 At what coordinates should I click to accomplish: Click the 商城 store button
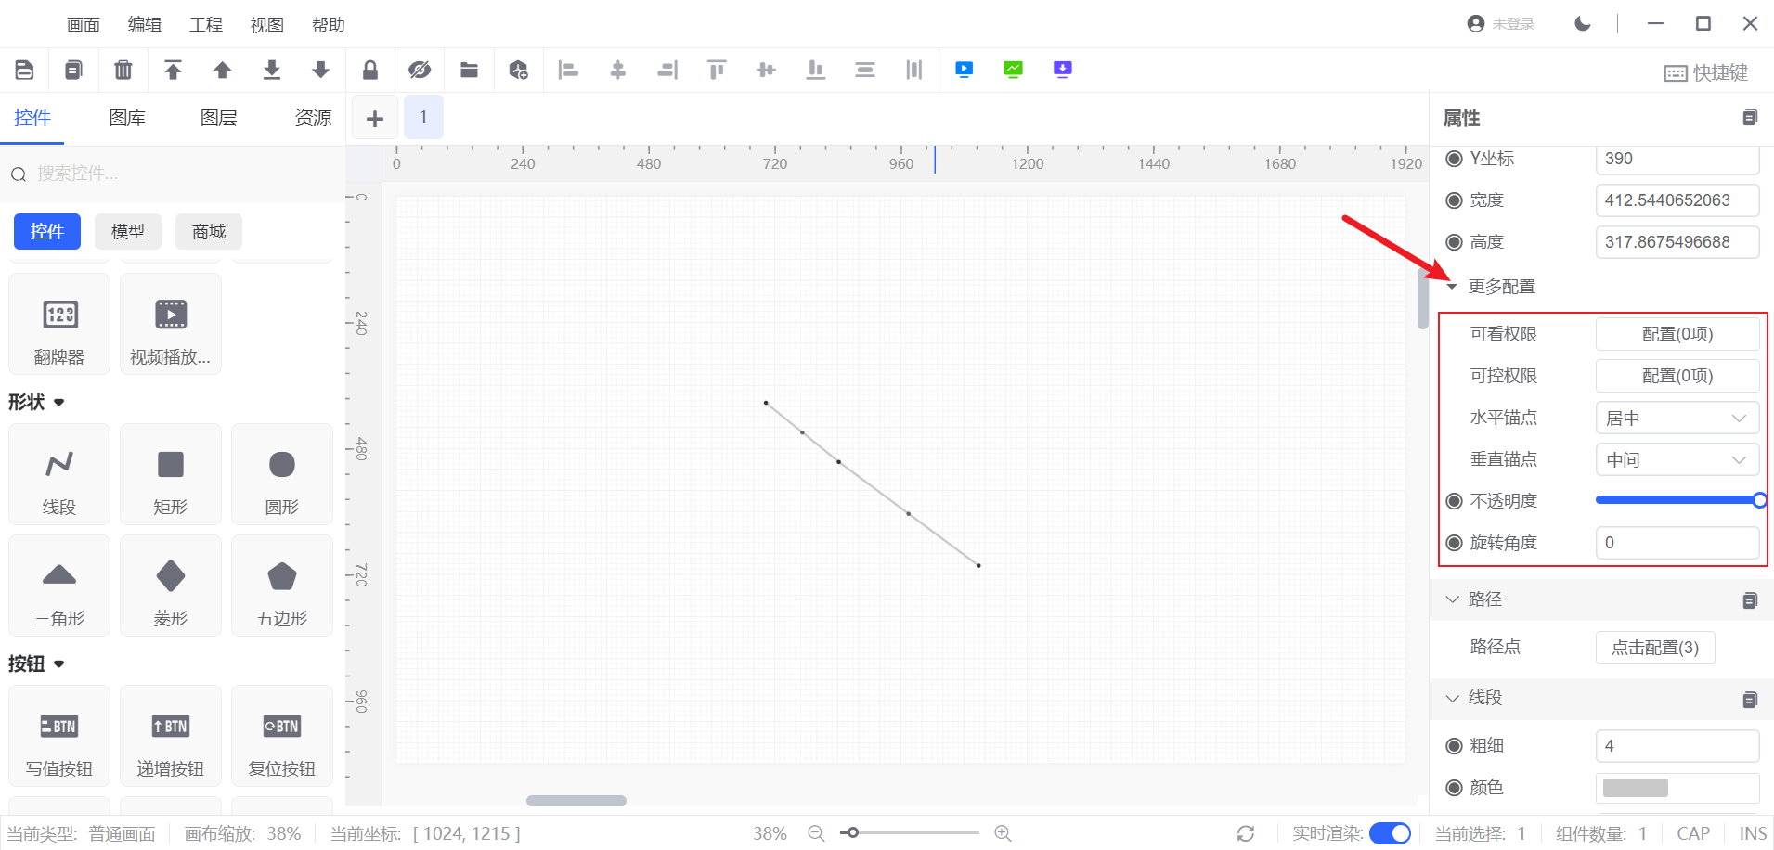[208, 231]
